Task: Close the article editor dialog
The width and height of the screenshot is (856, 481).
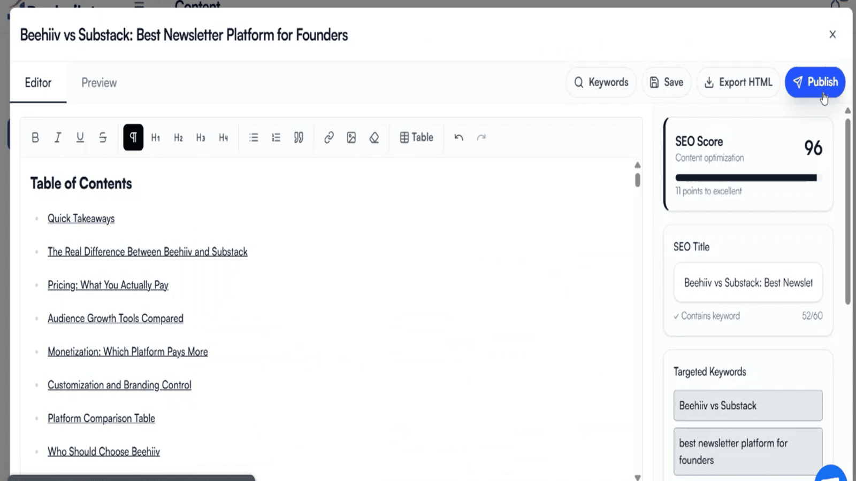Action: click(832, 35)
